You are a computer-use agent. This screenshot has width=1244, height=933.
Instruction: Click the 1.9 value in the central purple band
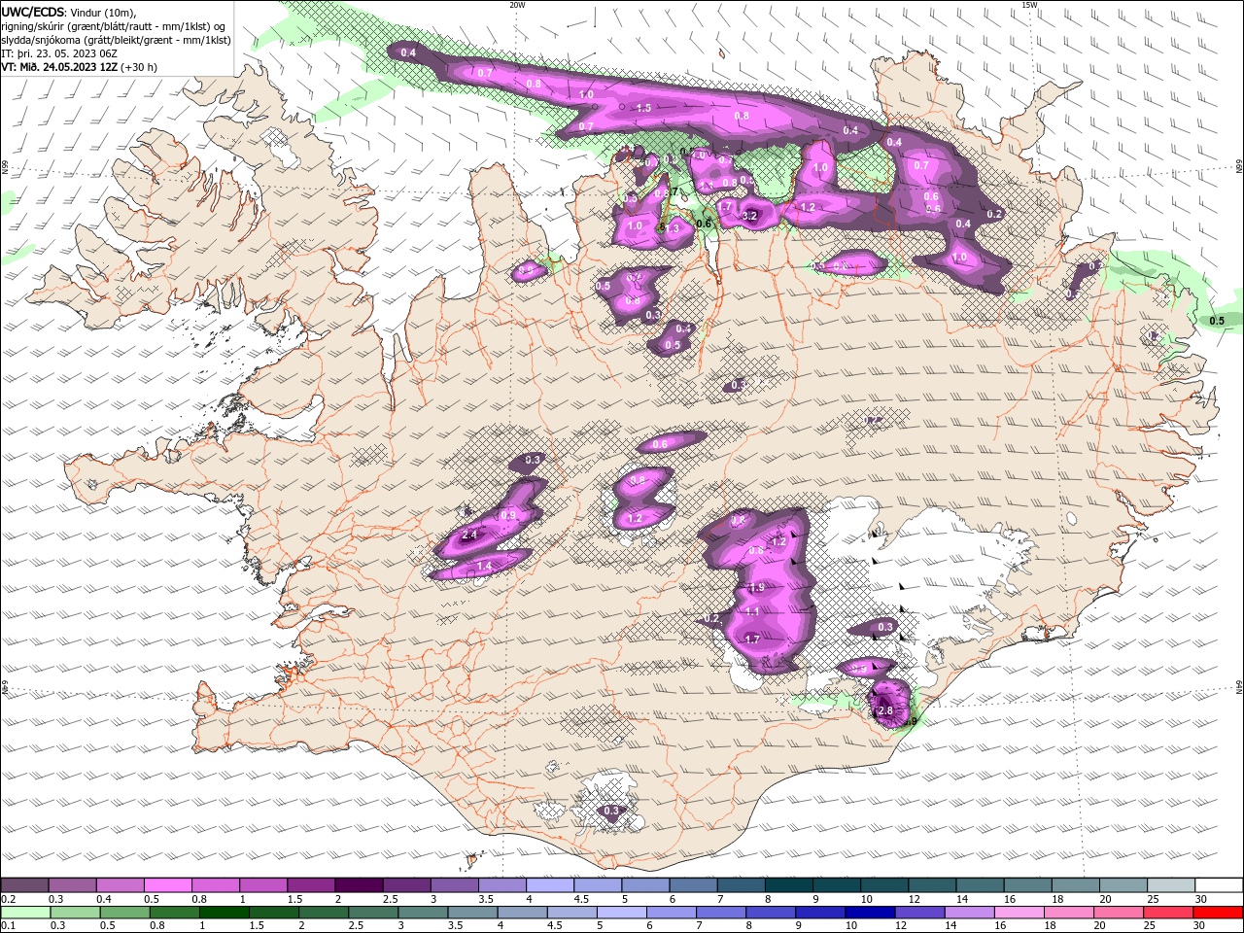tap(757, 587)
